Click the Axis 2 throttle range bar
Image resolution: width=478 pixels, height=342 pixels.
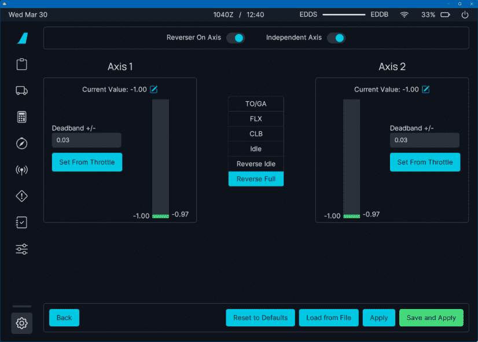pyautogui.click(x=351, y=158)
